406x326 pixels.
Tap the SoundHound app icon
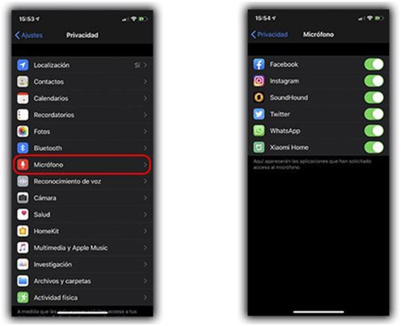pyautogui.click(x=259, y=97)
